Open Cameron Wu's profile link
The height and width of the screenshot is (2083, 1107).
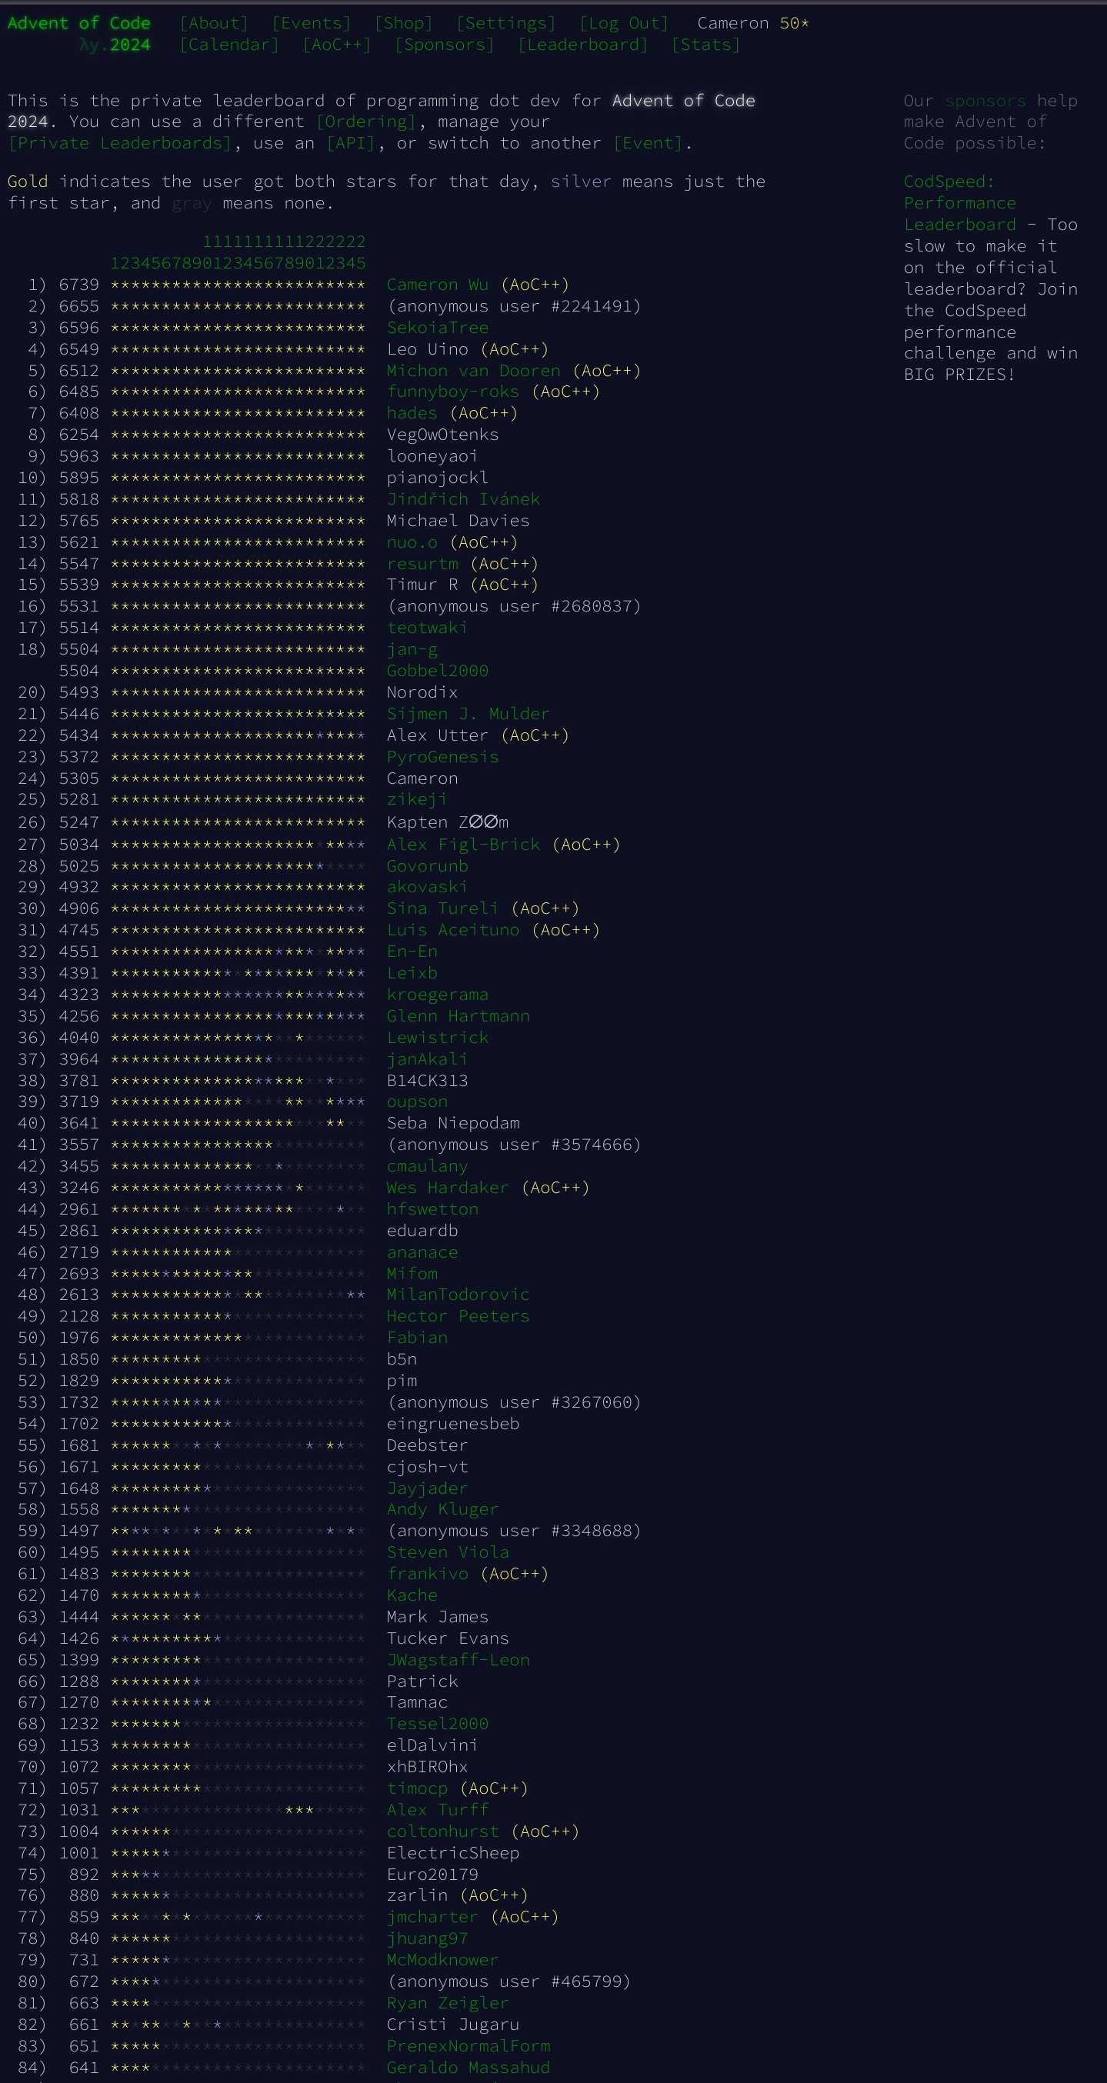(x=437, y=285)
